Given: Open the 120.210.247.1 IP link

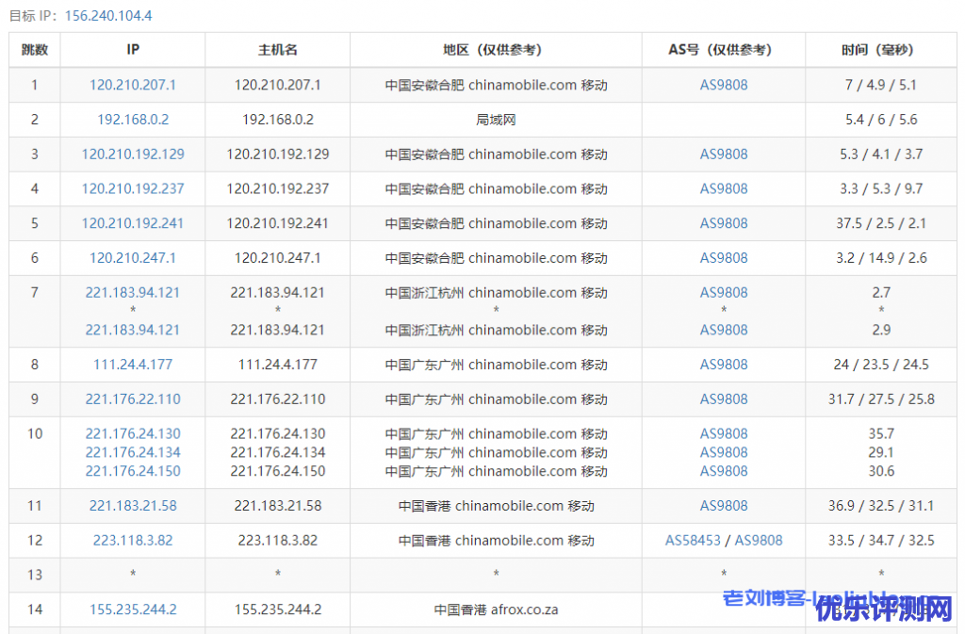Looking at the screenshot, I should pos(133,258).
